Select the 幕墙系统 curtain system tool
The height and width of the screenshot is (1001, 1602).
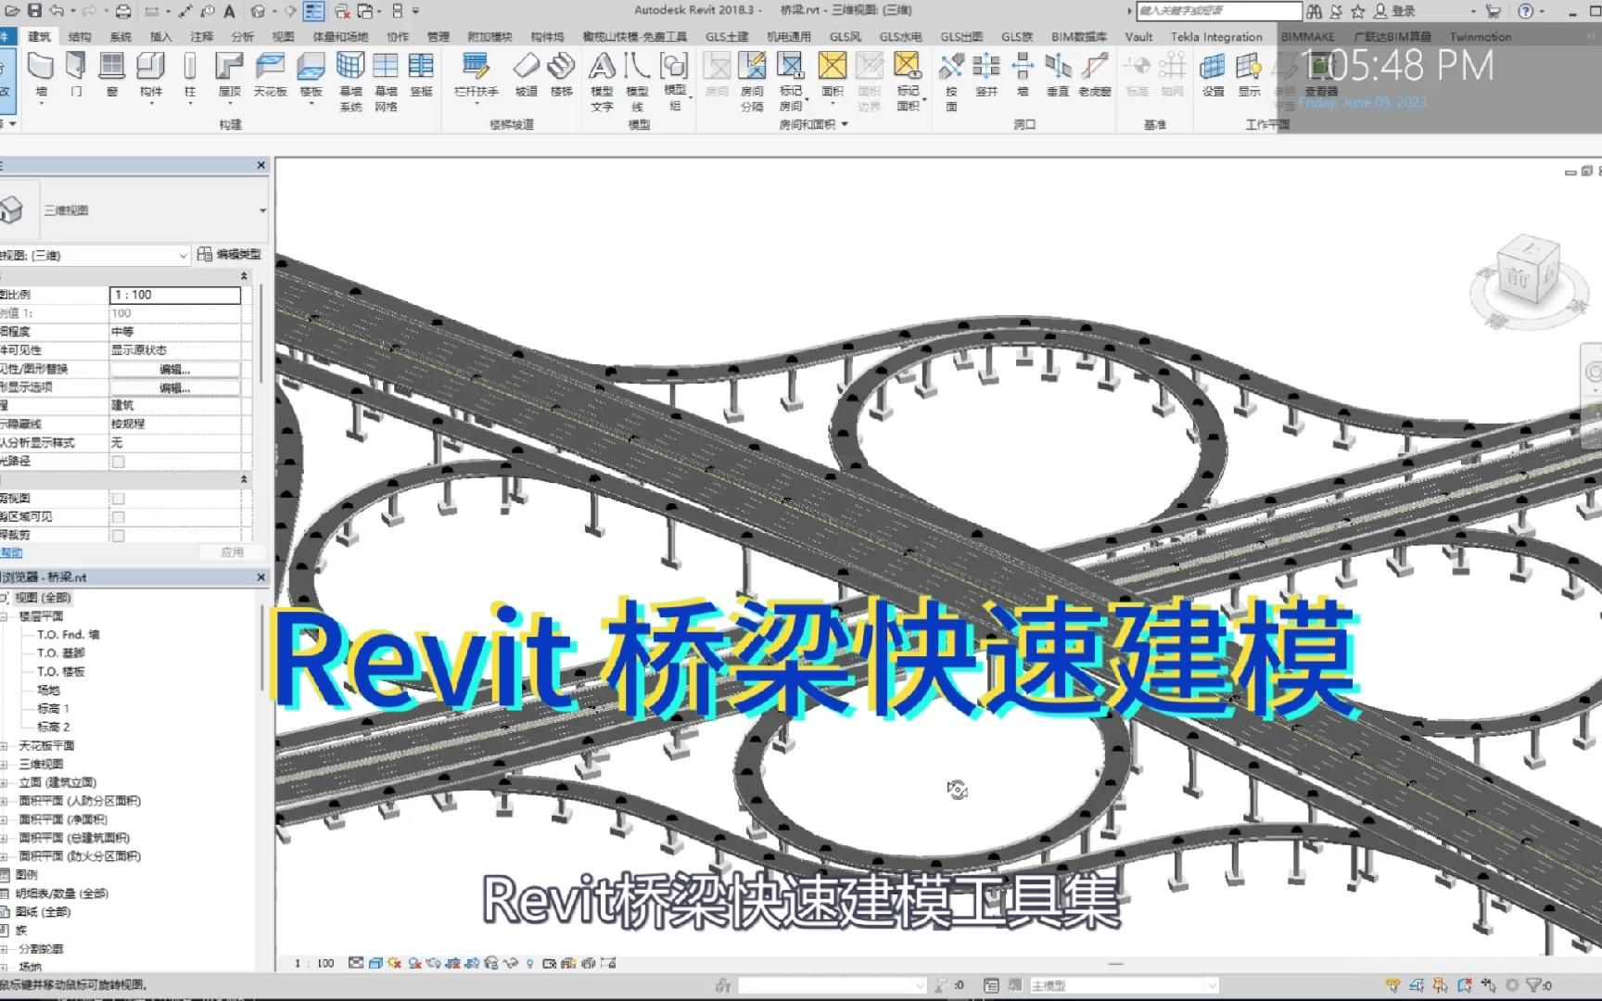pos(350,82)
